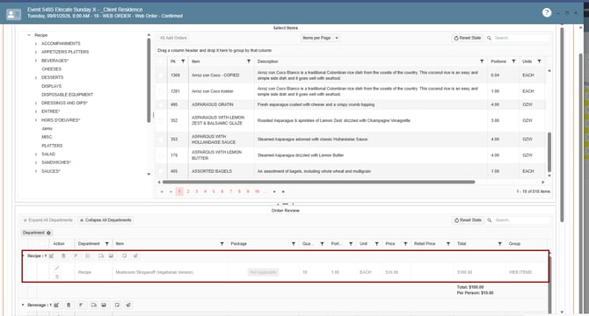Click Collapse All Departments
Image resolution: width=589 pixels, height=316 pixels.
(x=105, y=220)
